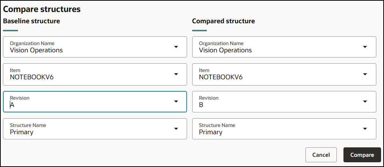Image resolution: width=384 pixels, height=167 pixels.
Task: Open compared Organization Name dropdown arrow
Action: point(365,47)
